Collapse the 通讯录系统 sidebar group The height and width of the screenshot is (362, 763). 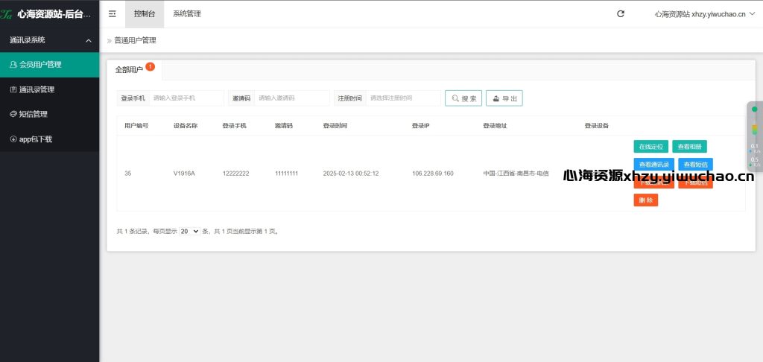pos(50,40)
